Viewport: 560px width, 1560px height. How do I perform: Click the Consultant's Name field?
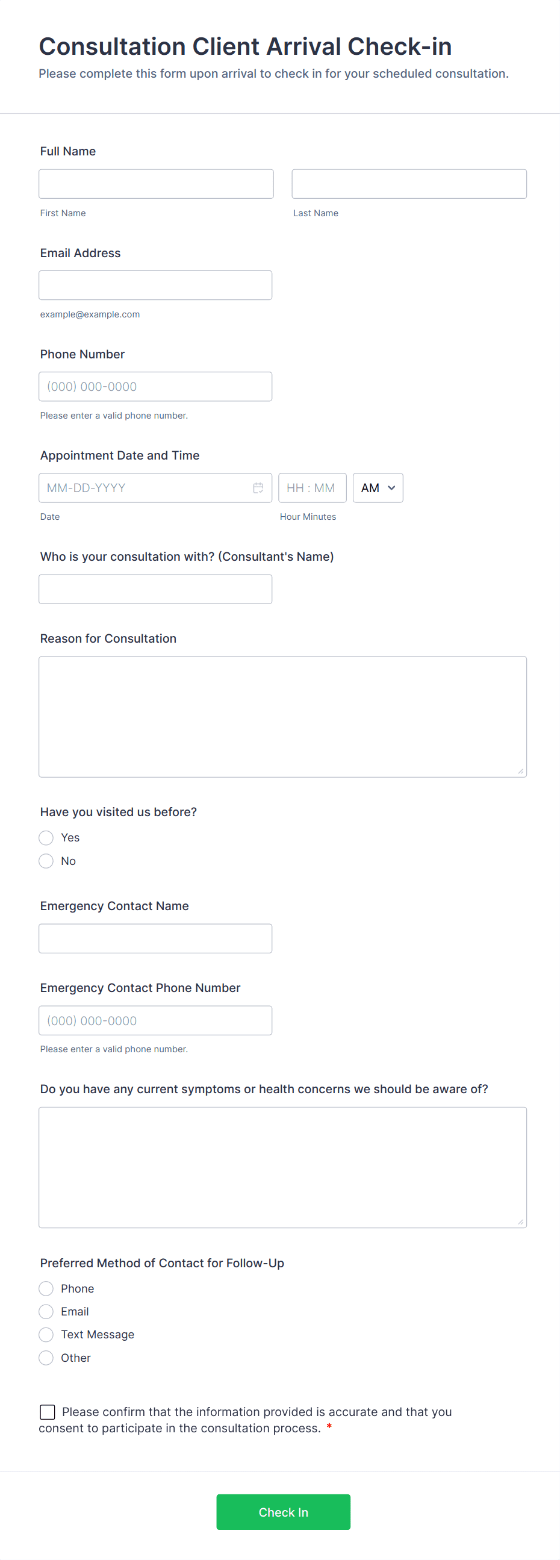coord(155,589)
